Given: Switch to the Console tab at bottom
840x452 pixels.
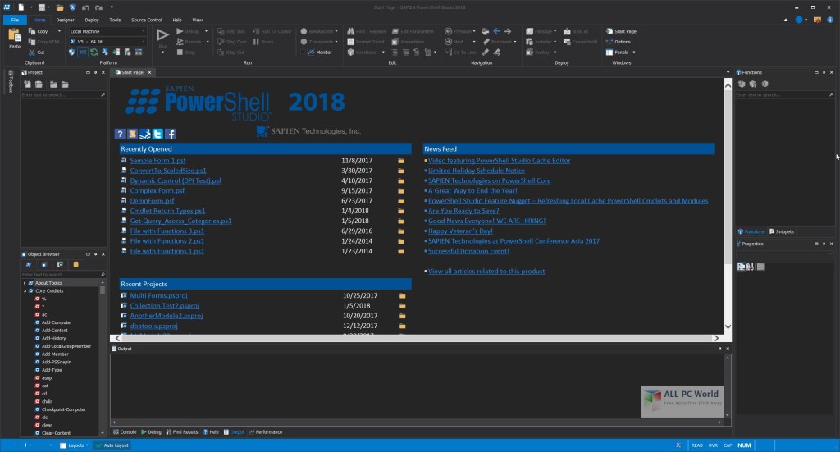Looking at the screenshot, I should pos(125,432).
